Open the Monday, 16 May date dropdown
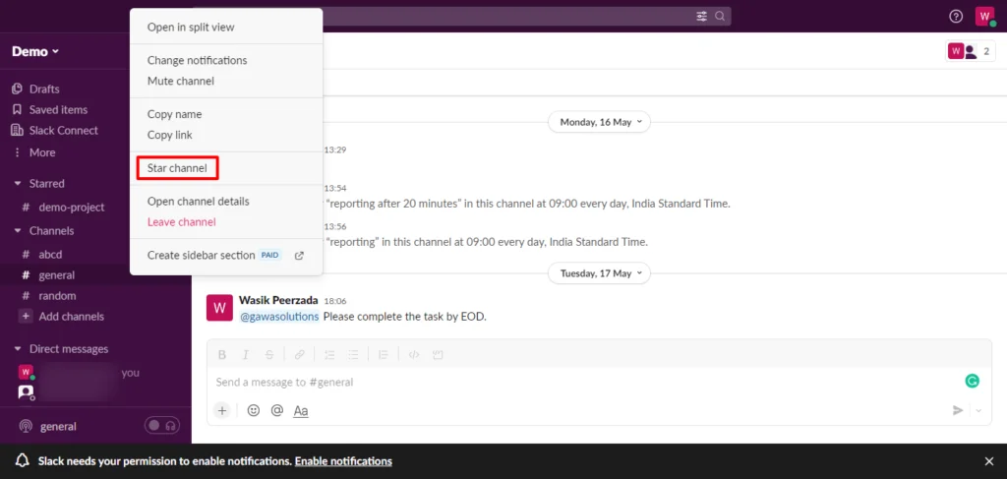The image size is (1007, 479). (599, 122)
